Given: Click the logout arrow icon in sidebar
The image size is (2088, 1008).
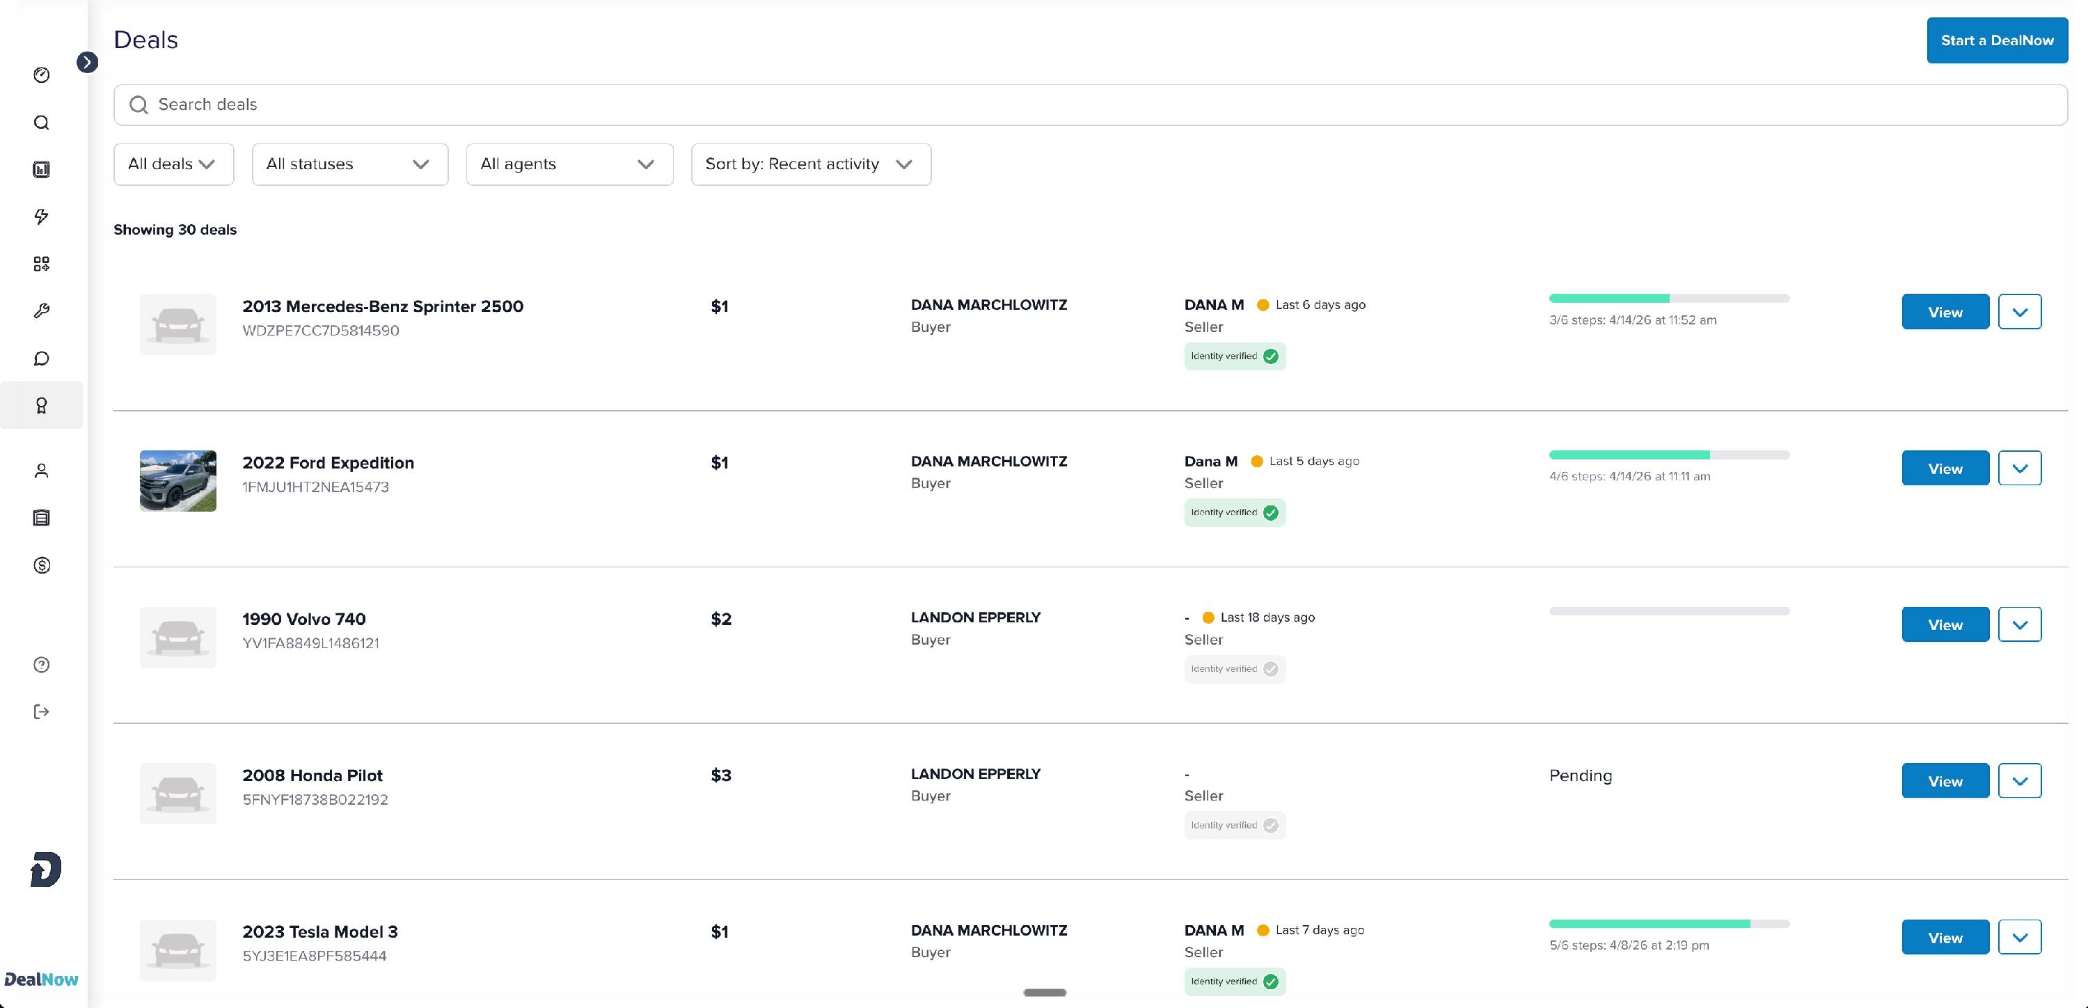Looking at the screenshot, I should [41, 712].
